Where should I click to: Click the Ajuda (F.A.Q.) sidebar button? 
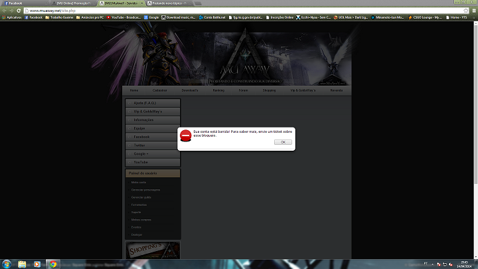[x=153, y=103]
